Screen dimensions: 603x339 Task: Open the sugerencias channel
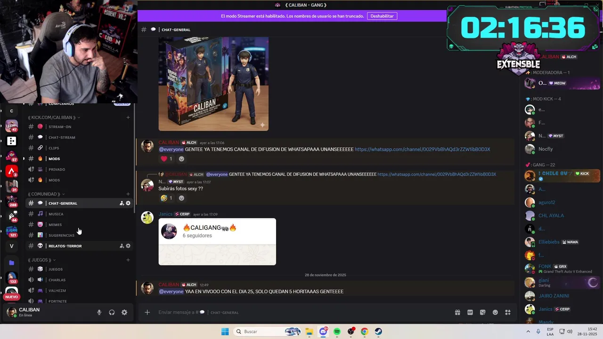tap(79, 235)
